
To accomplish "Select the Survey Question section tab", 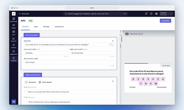I will 32,35.
